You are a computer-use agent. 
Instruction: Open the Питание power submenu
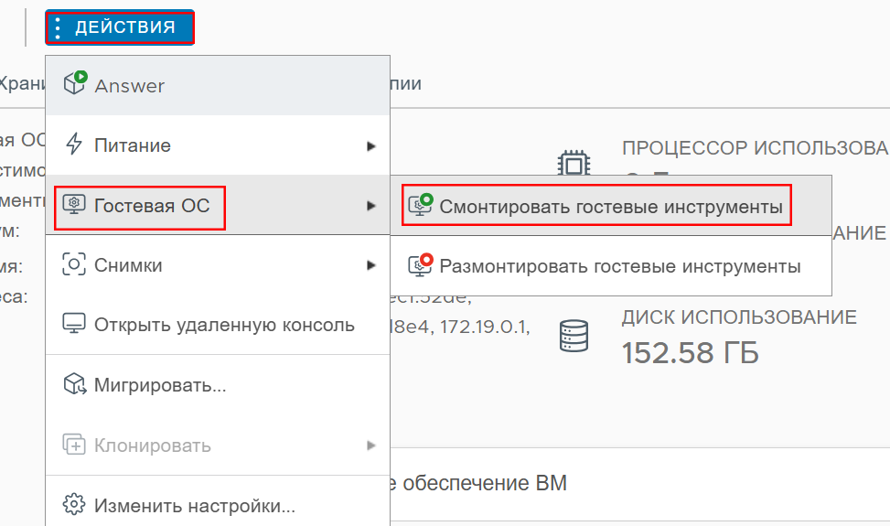pos(218,145)
